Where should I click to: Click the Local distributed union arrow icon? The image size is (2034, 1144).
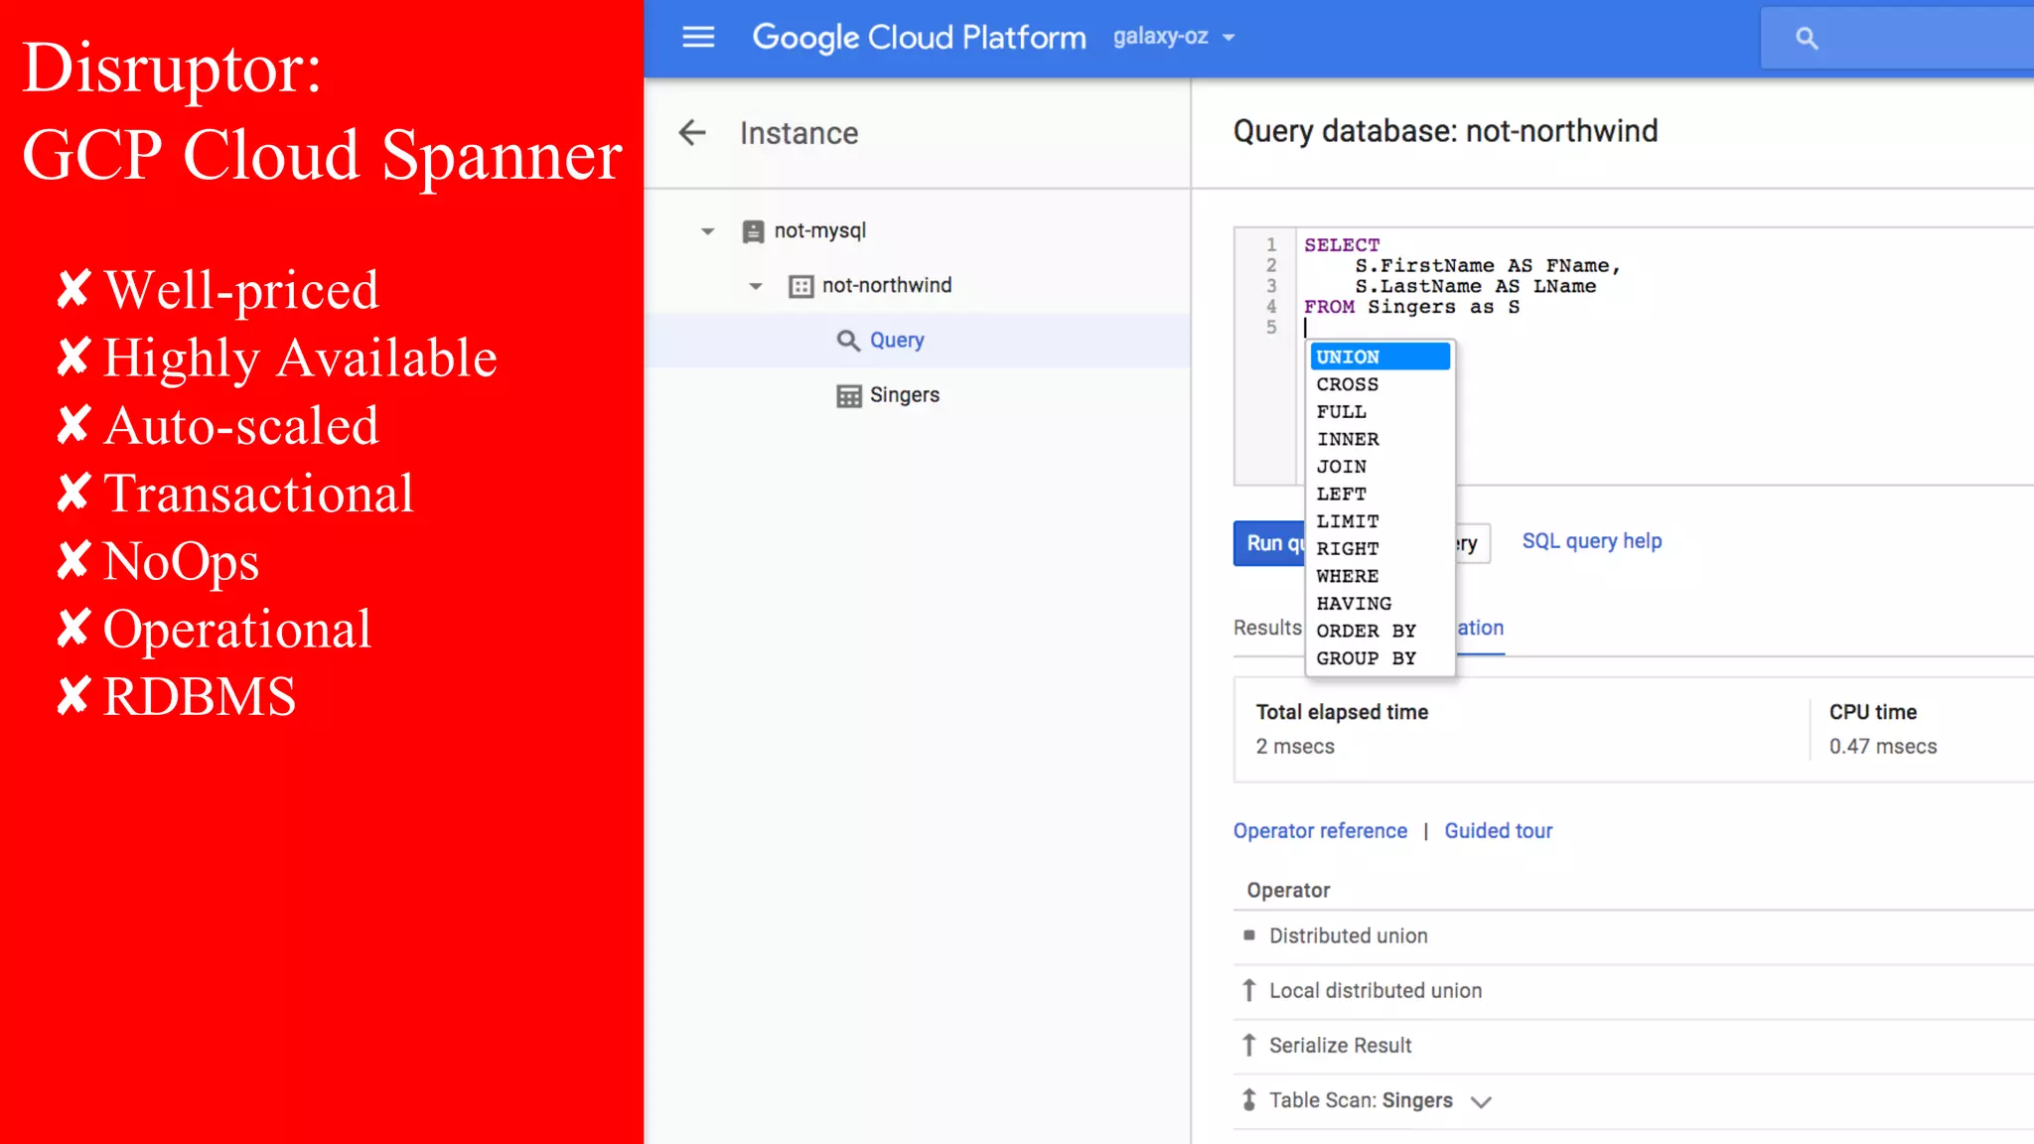[x=1249, y=990]
